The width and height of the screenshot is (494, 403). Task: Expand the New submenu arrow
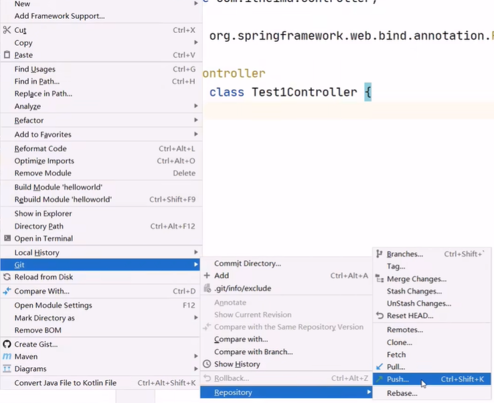196,3
